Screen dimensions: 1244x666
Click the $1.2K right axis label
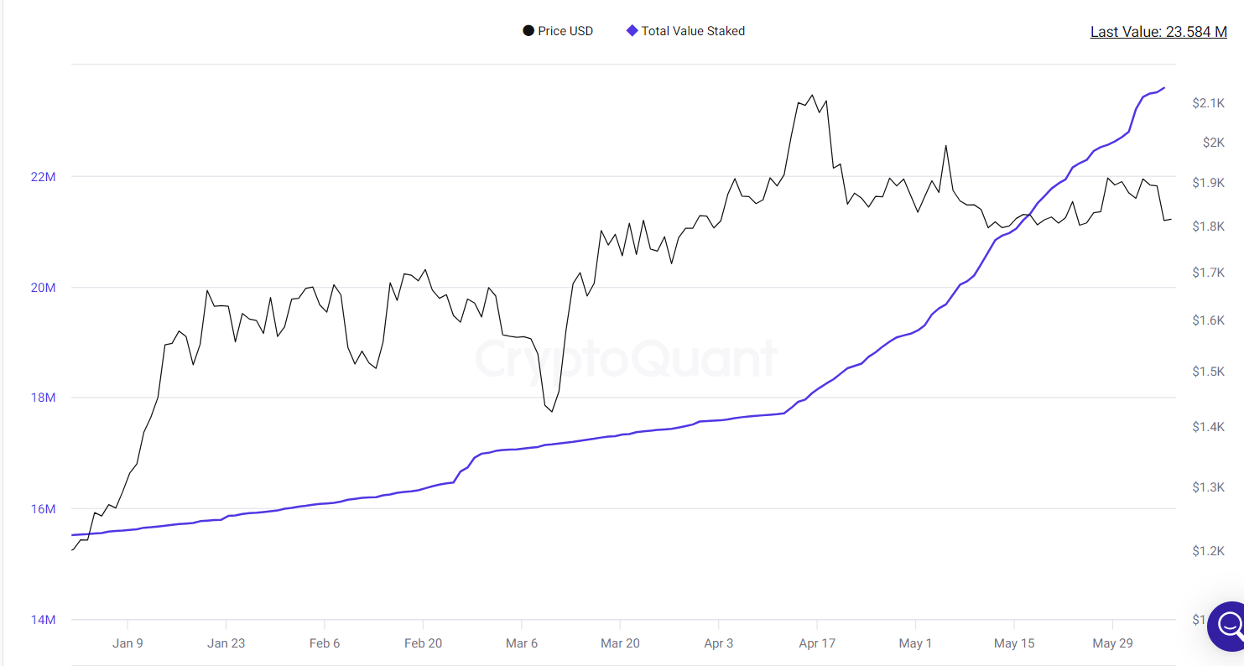click(x=1208, y=551)
